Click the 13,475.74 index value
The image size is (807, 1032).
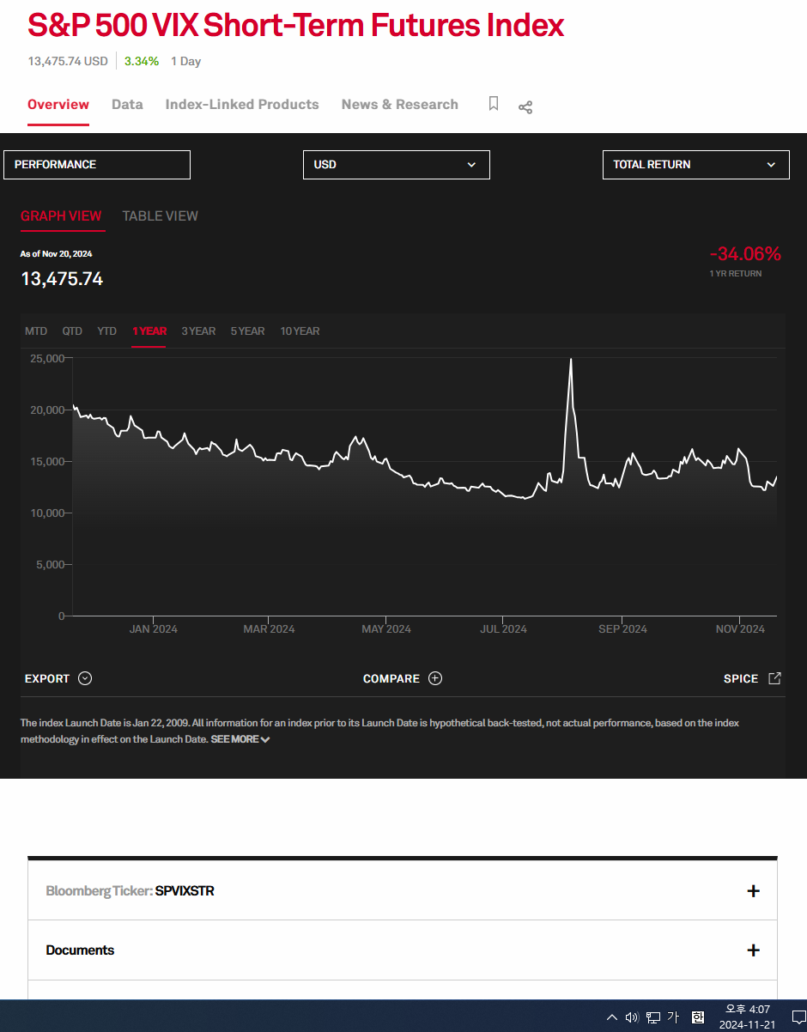[x=62, y=279]
